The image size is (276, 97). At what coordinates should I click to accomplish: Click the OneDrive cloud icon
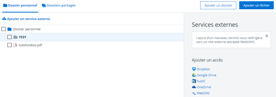[x=194, y=87]
